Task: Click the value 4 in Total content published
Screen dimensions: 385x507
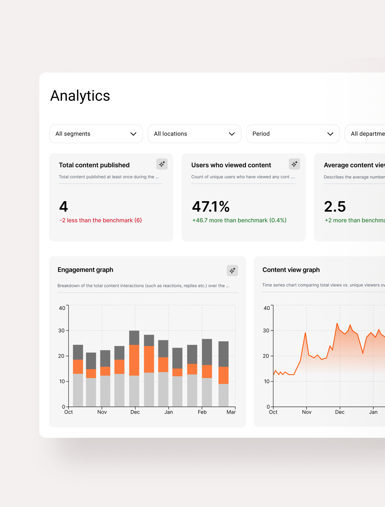Action: [x=64, y=207]
